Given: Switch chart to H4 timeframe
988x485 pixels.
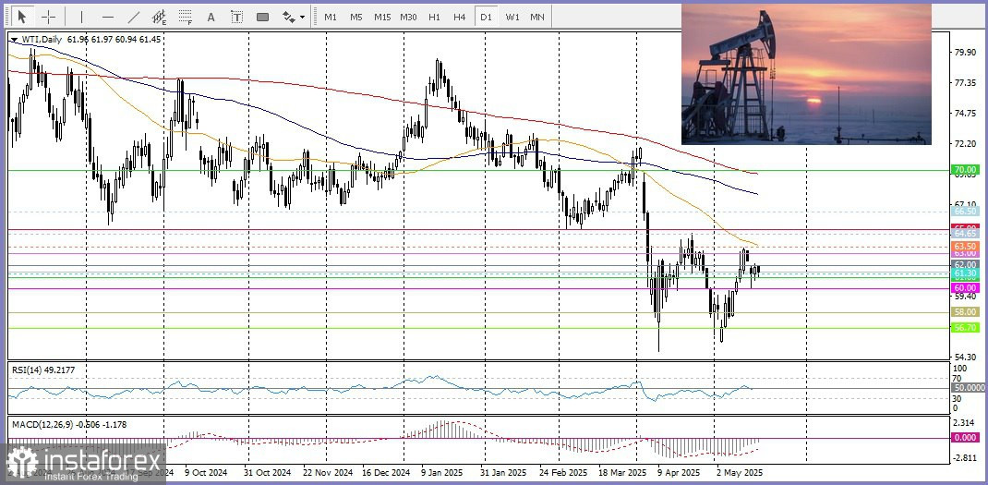Looking at the screenshot, I should (459, 17).
